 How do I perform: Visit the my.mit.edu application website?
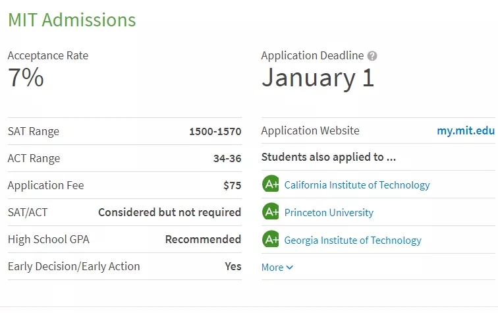pyautogui.click(x=465, y=130)
